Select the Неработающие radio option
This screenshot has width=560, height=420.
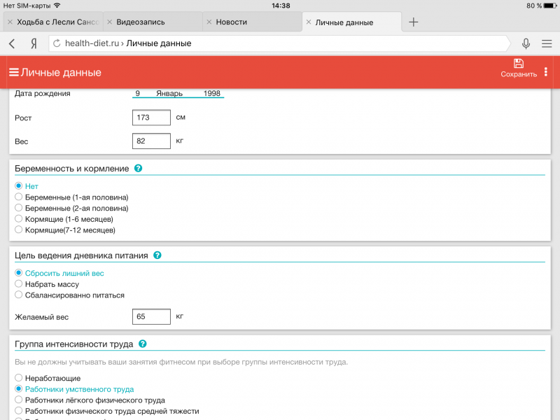point(19,378)
